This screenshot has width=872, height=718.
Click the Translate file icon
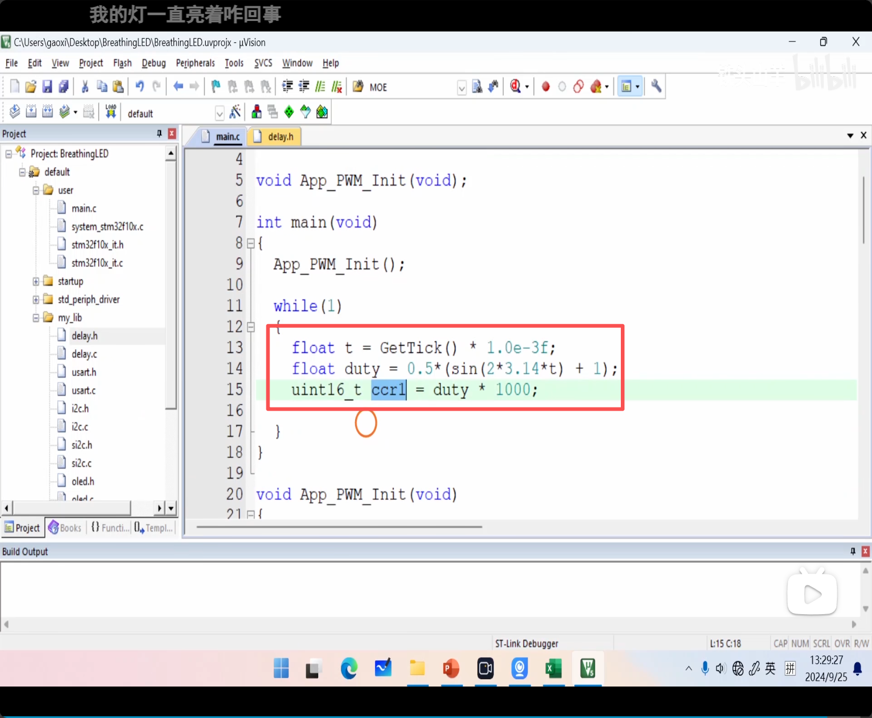click(x=15, y=111)
